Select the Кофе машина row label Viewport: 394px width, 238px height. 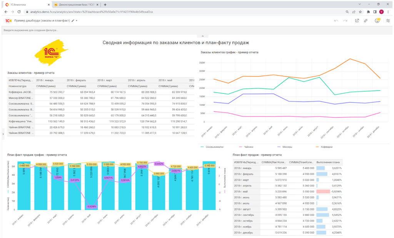point(21,121)
